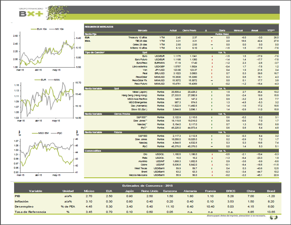
Task: Click the Mensual column header
Action: coord(238,30)
